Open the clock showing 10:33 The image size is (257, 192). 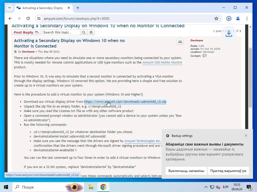pyautogui.click(x=237, y=187)
